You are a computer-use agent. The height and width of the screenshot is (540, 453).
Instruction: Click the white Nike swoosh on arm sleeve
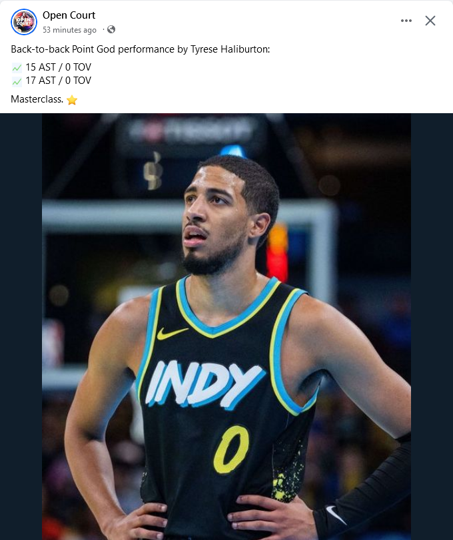[x=336, y=515]
